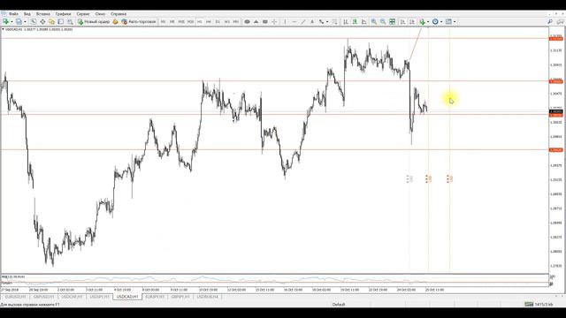Click the Profiles icon

(x=19, y=21)
